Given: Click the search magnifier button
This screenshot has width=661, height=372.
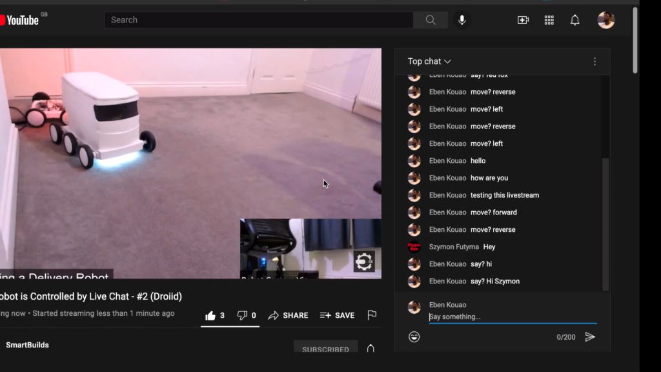Looking at the screenshot, I should pyautogui.click(x=431, y=20).
